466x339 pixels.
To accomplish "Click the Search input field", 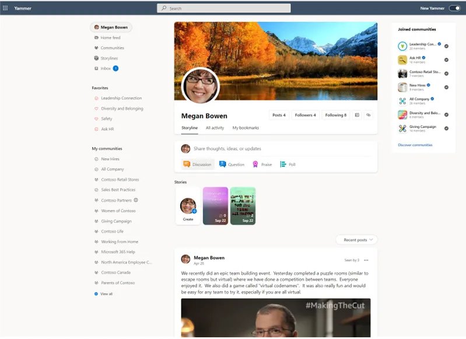I will coord(224,8).
